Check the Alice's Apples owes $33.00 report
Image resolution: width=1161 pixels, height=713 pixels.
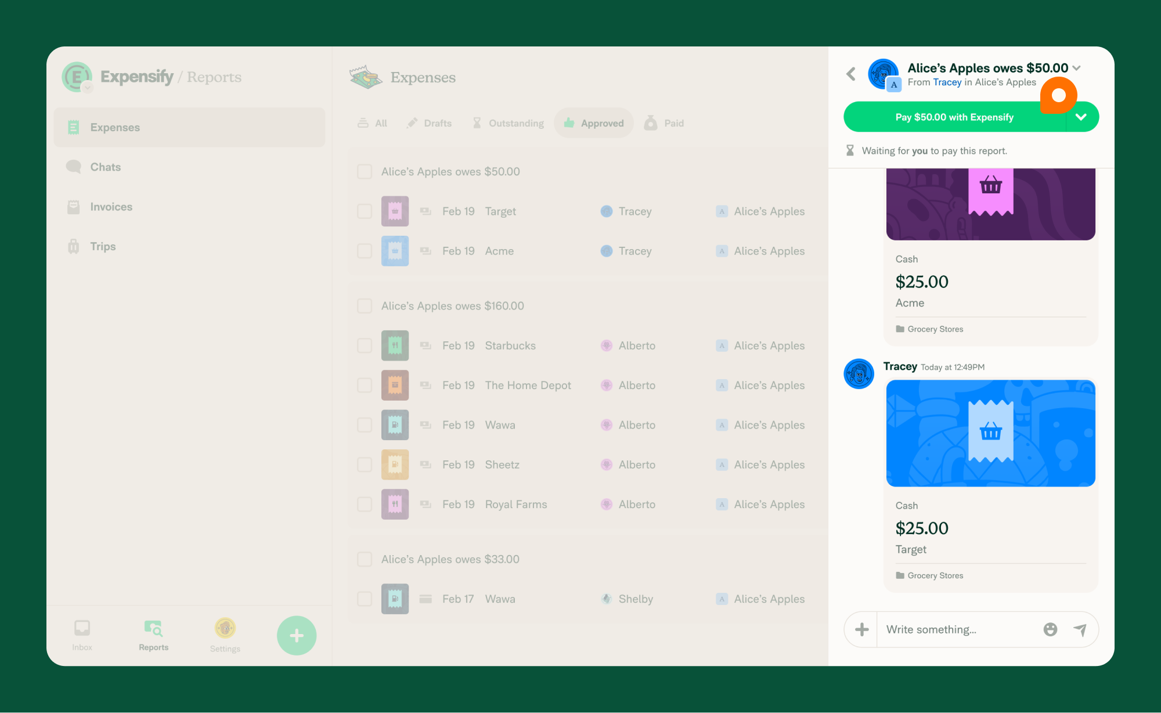(x=365, y=559)
